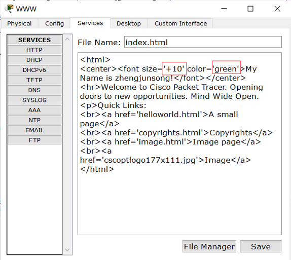The height and width of the screenshot is (260, 291).
Task: Click the '</html>' closing tag line
Action: 97,169
